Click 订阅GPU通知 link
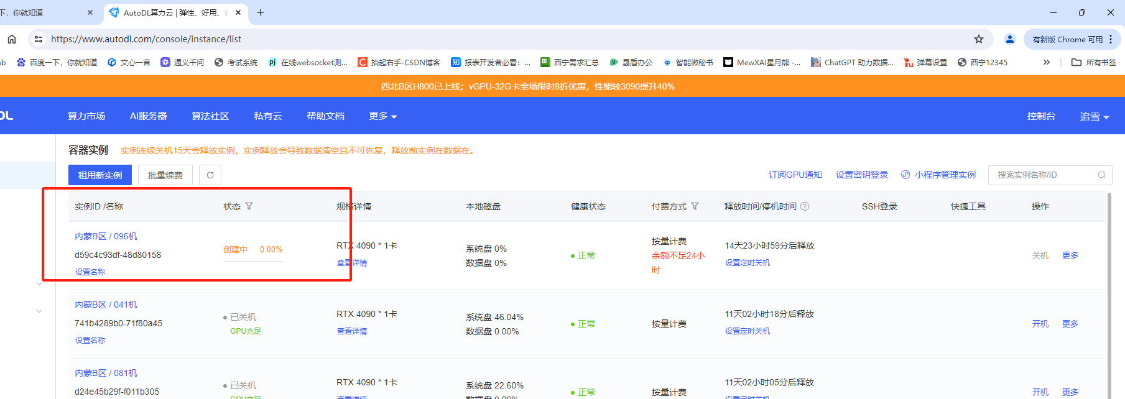The width and height of the screenshot is (1125, 399). [795, 175]
